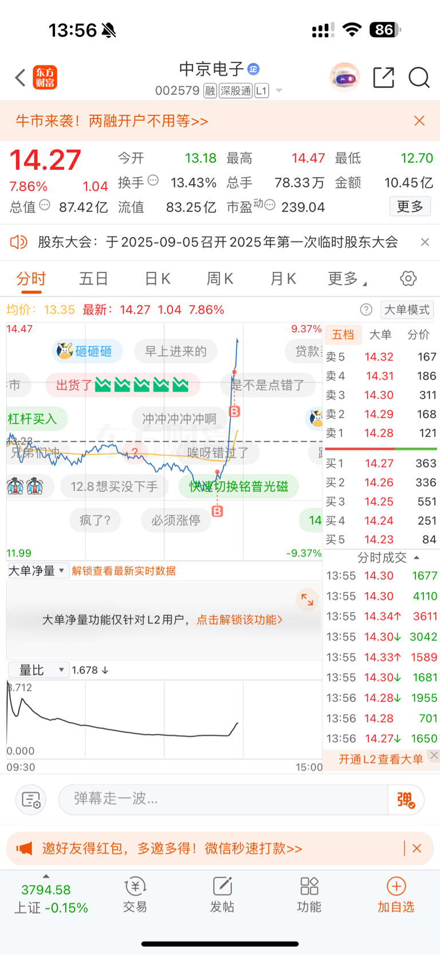The width and height of the screenshot is (440, 955).
Task: Tap the 快速切换铭普光磁 comment bubble
Action: click(x=238, y=487)
